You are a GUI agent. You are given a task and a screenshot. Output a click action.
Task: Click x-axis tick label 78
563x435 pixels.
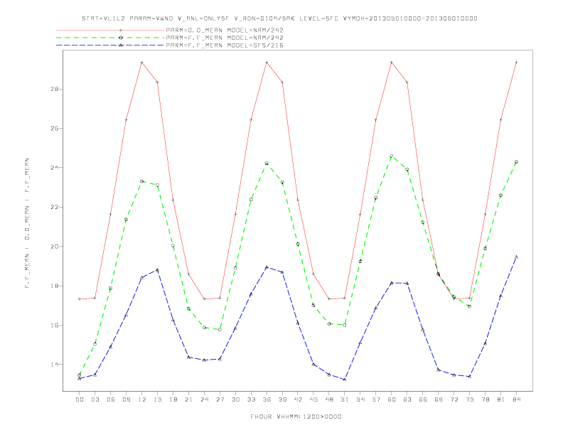pos(485,399)
